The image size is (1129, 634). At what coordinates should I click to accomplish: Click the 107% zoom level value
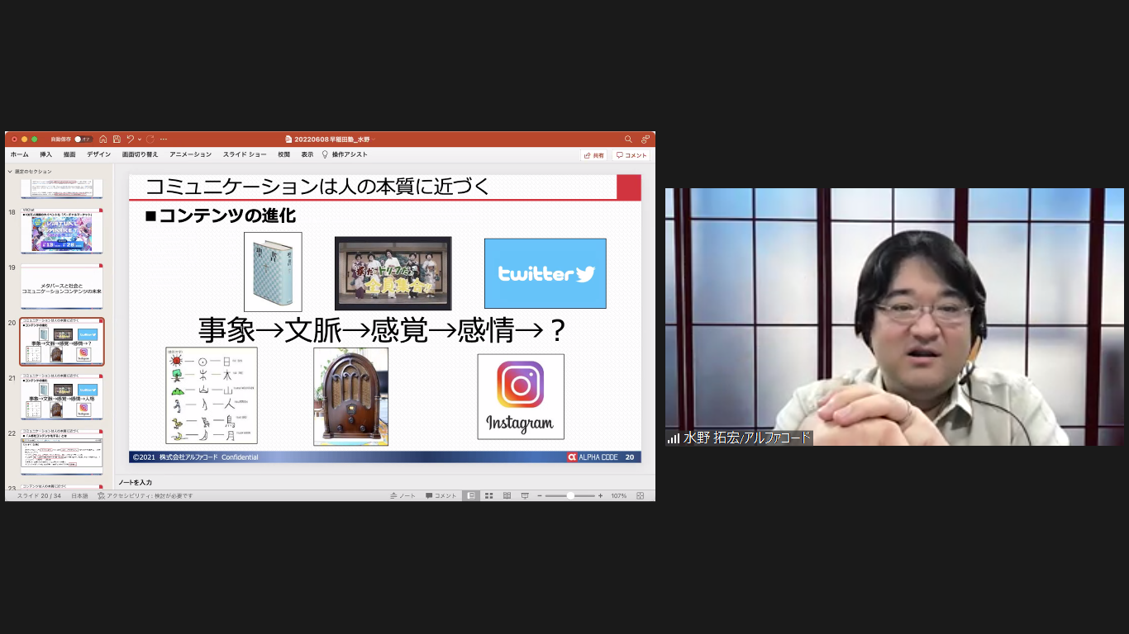tap(618, 496)
